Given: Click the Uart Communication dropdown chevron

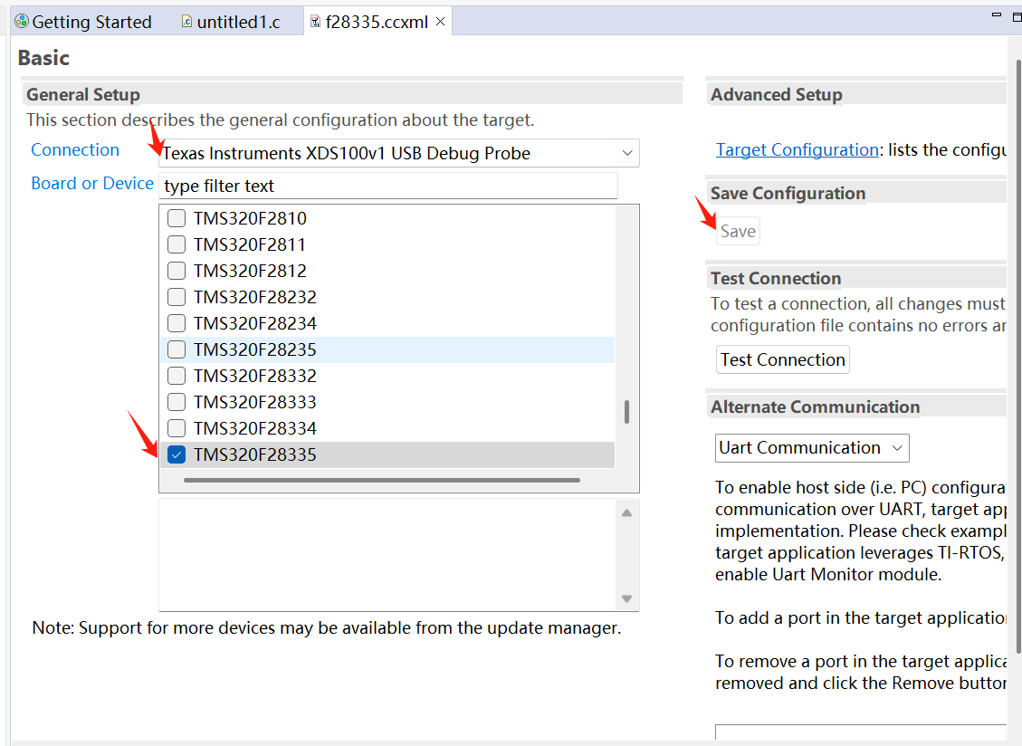Looking at the screenshot, I should (897, 448).
